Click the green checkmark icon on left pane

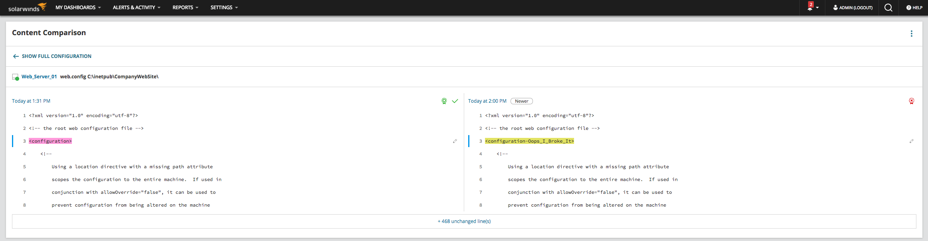(455, 101)
